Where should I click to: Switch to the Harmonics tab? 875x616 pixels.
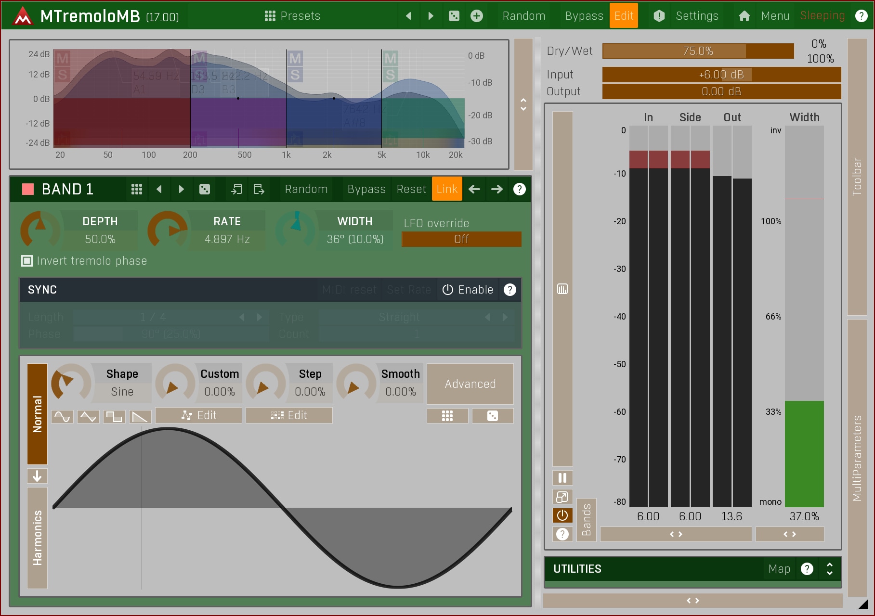(37, 538)
